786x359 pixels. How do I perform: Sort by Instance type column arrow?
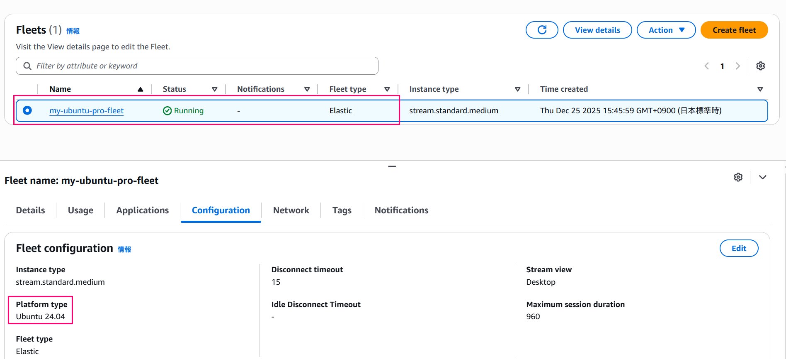(x=517, y=89)
